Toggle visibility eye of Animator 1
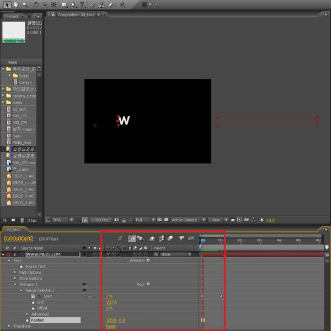 click(84, 284)
